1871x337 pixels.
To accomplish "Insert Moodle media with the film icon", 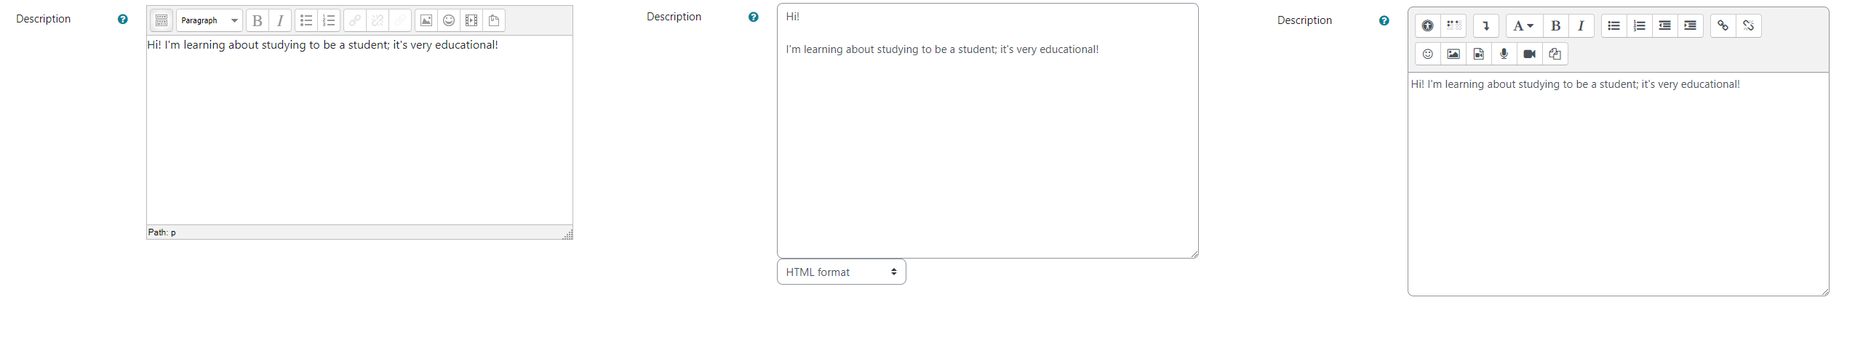I will (x=471, y=20).
